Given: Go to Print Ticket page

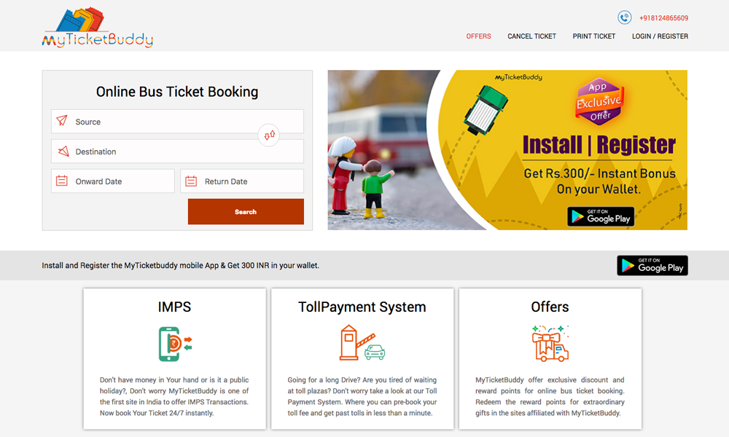Looking at the screenshot, I should pos(593,36).
